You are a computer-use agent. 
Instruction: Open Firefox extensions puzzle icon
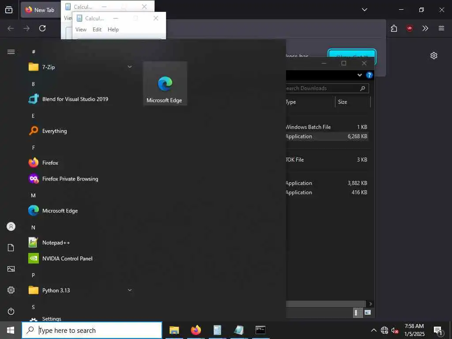(394, 28)
